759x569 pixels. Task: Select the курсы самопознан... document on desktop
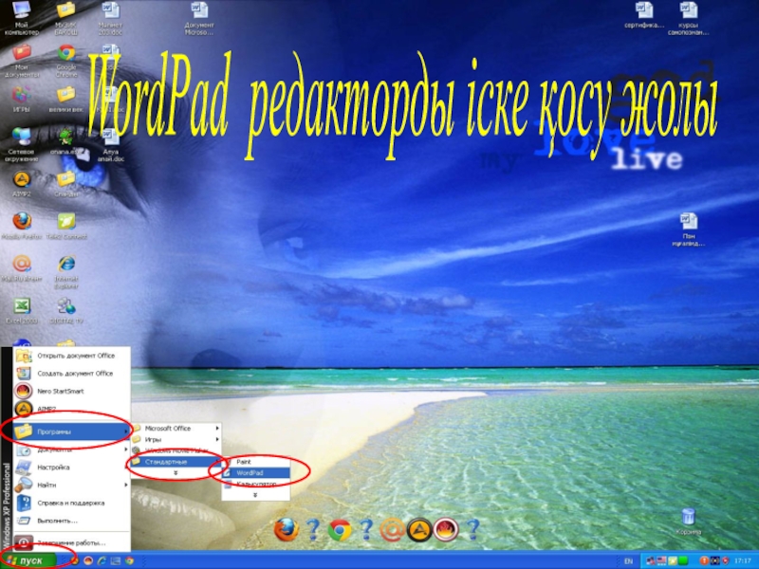click(x=688, y=18)
